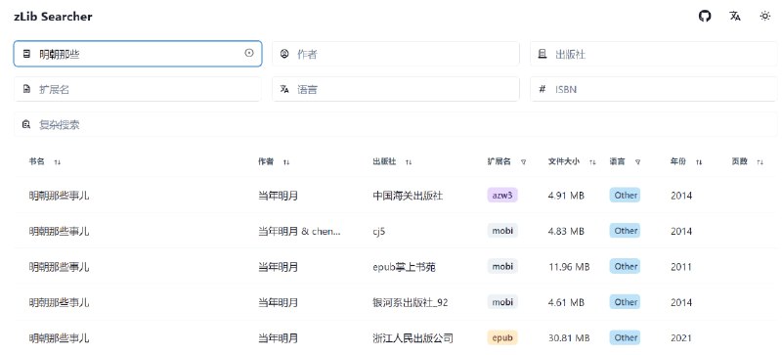The height and width of the screenshot is (355, 782).
Task: Clear the title search field text
Action: coord(249,53)
